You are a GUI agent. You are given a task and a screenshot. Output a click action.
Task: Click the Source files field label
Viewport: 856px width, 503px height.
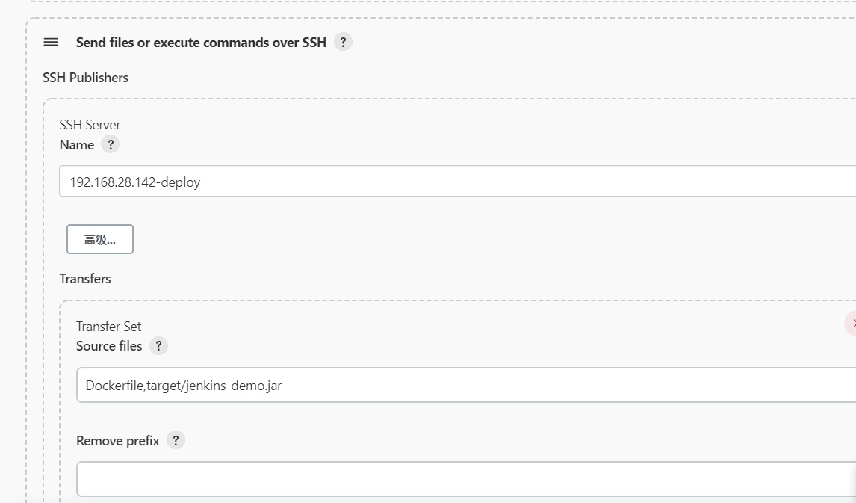tap(109, 346)
